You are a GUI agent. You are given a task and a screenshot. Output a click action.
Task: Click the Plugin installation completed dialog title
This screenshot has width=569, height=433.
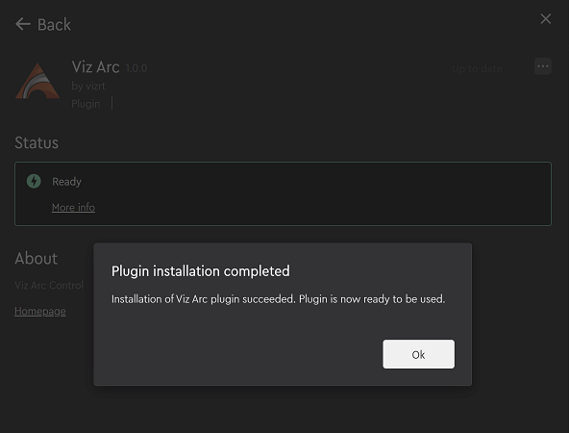[x=201, y=271]
